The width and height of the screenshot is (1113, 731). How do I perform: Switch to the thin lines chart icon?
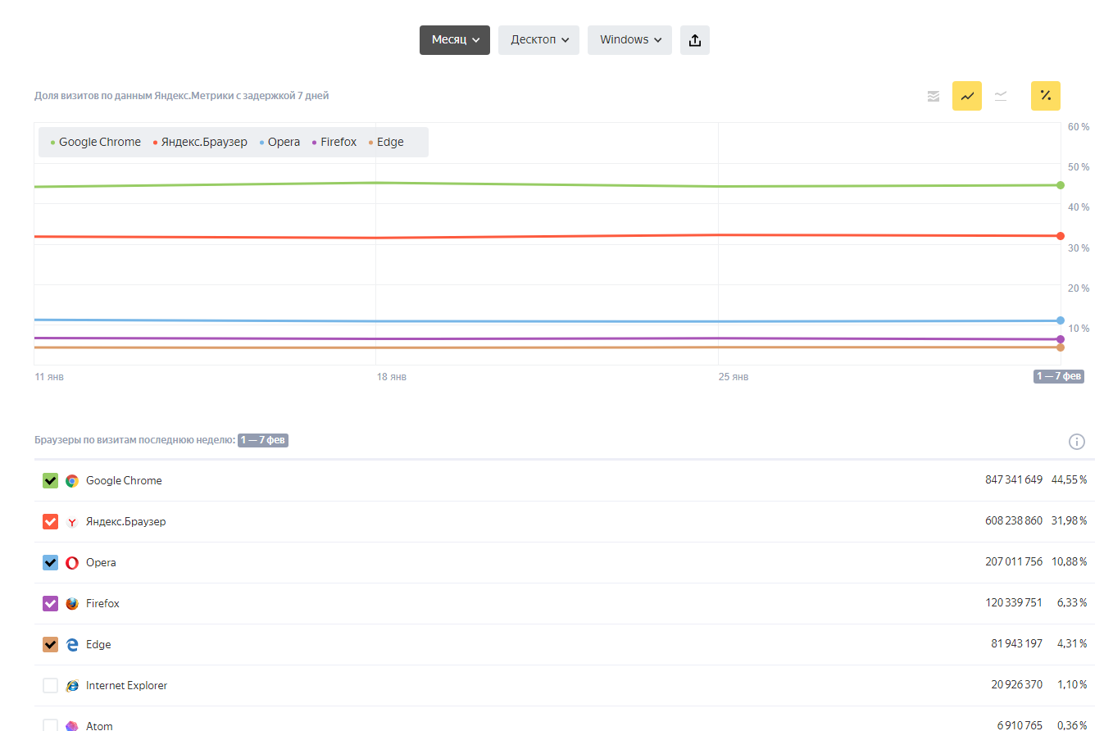tap(1001, 96)
